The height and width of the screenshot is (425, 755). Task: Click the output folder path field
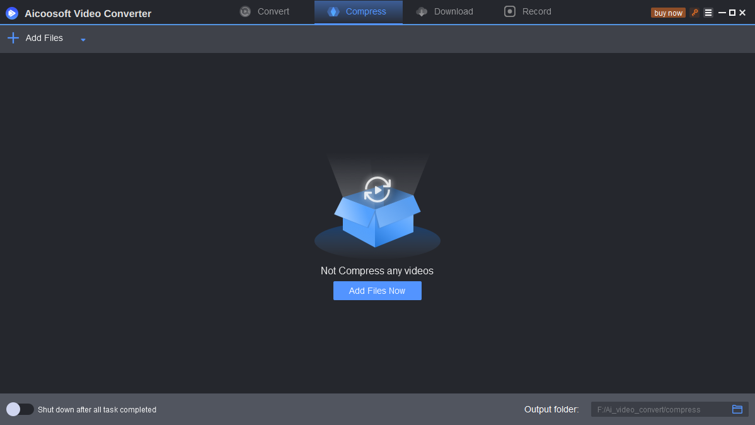point(660,410)
